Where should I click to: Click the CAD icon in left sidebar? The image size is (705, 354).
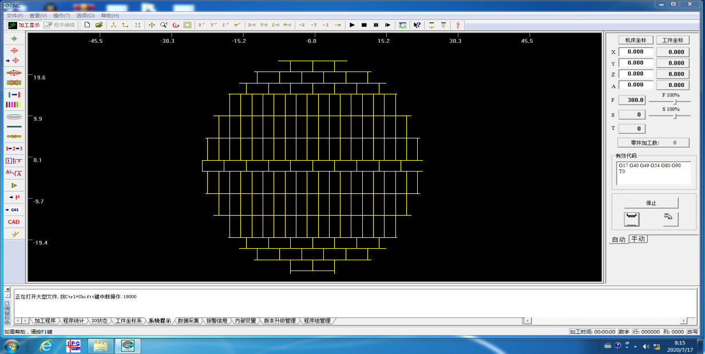click(14, 222)
